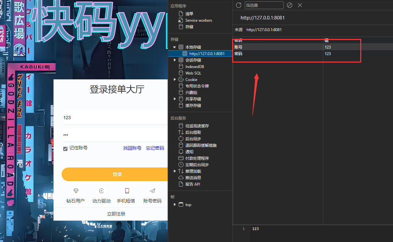The height and width of the screenshot is (242, 393).
Task: Expand the top frame node arrow
Action: (x=175, y=205)
